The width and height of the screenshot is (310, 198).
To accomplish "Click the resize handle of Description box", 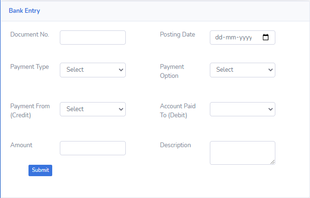I will coord(272,162).
